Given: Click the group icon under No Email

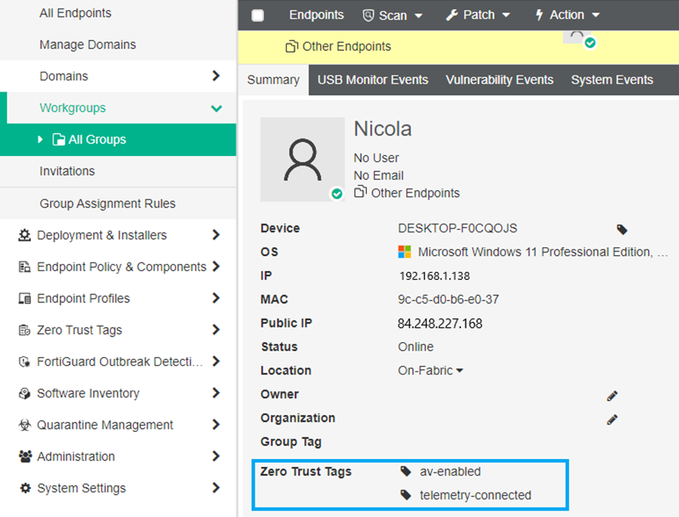Looking at the screenshot, I should pos(361,192).
